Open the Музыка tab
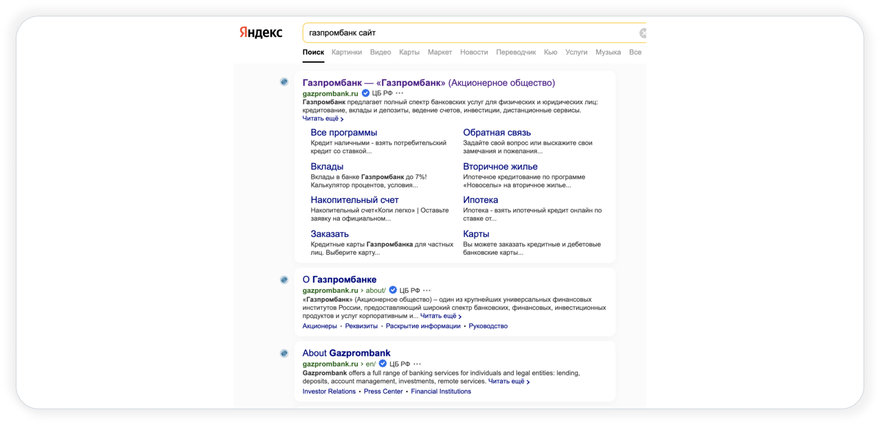 coord(608,52)
